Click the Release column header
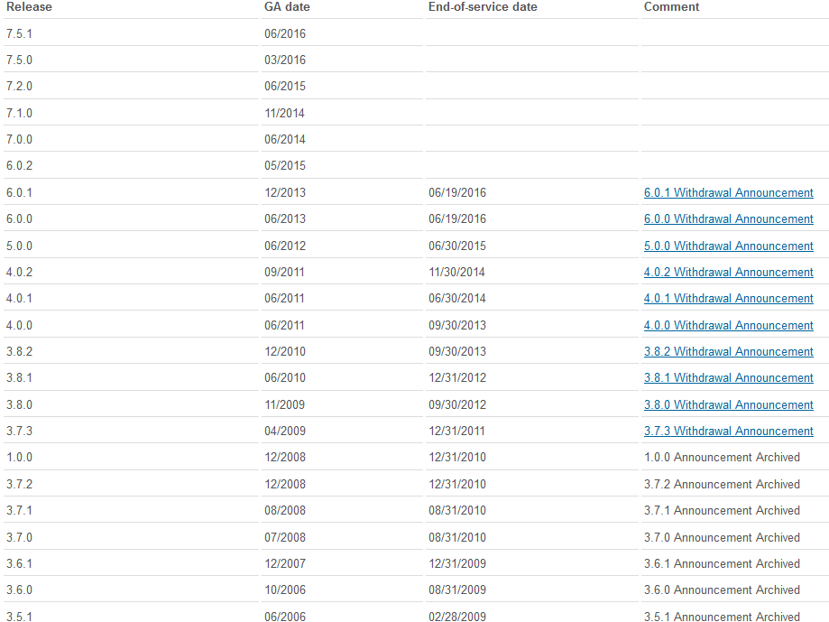 pyautogui.click(x=29, y=7)
